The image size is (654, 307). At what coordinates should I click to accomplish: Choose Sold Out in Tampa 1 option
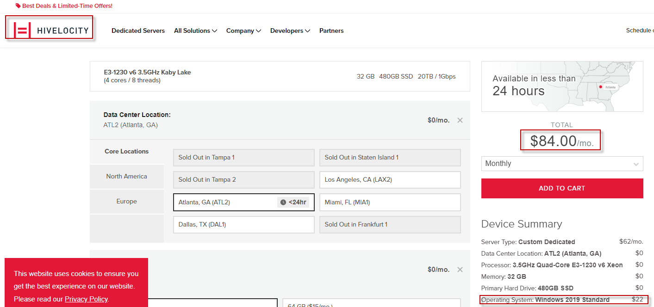point(244,157)
